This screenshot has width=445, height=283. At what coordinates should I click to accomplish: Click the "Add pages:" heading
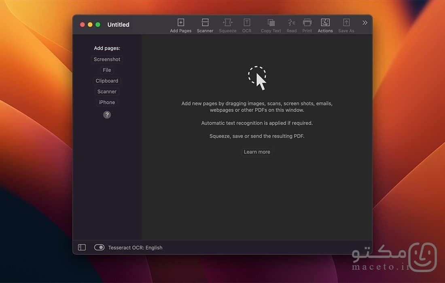pos(107,48)
